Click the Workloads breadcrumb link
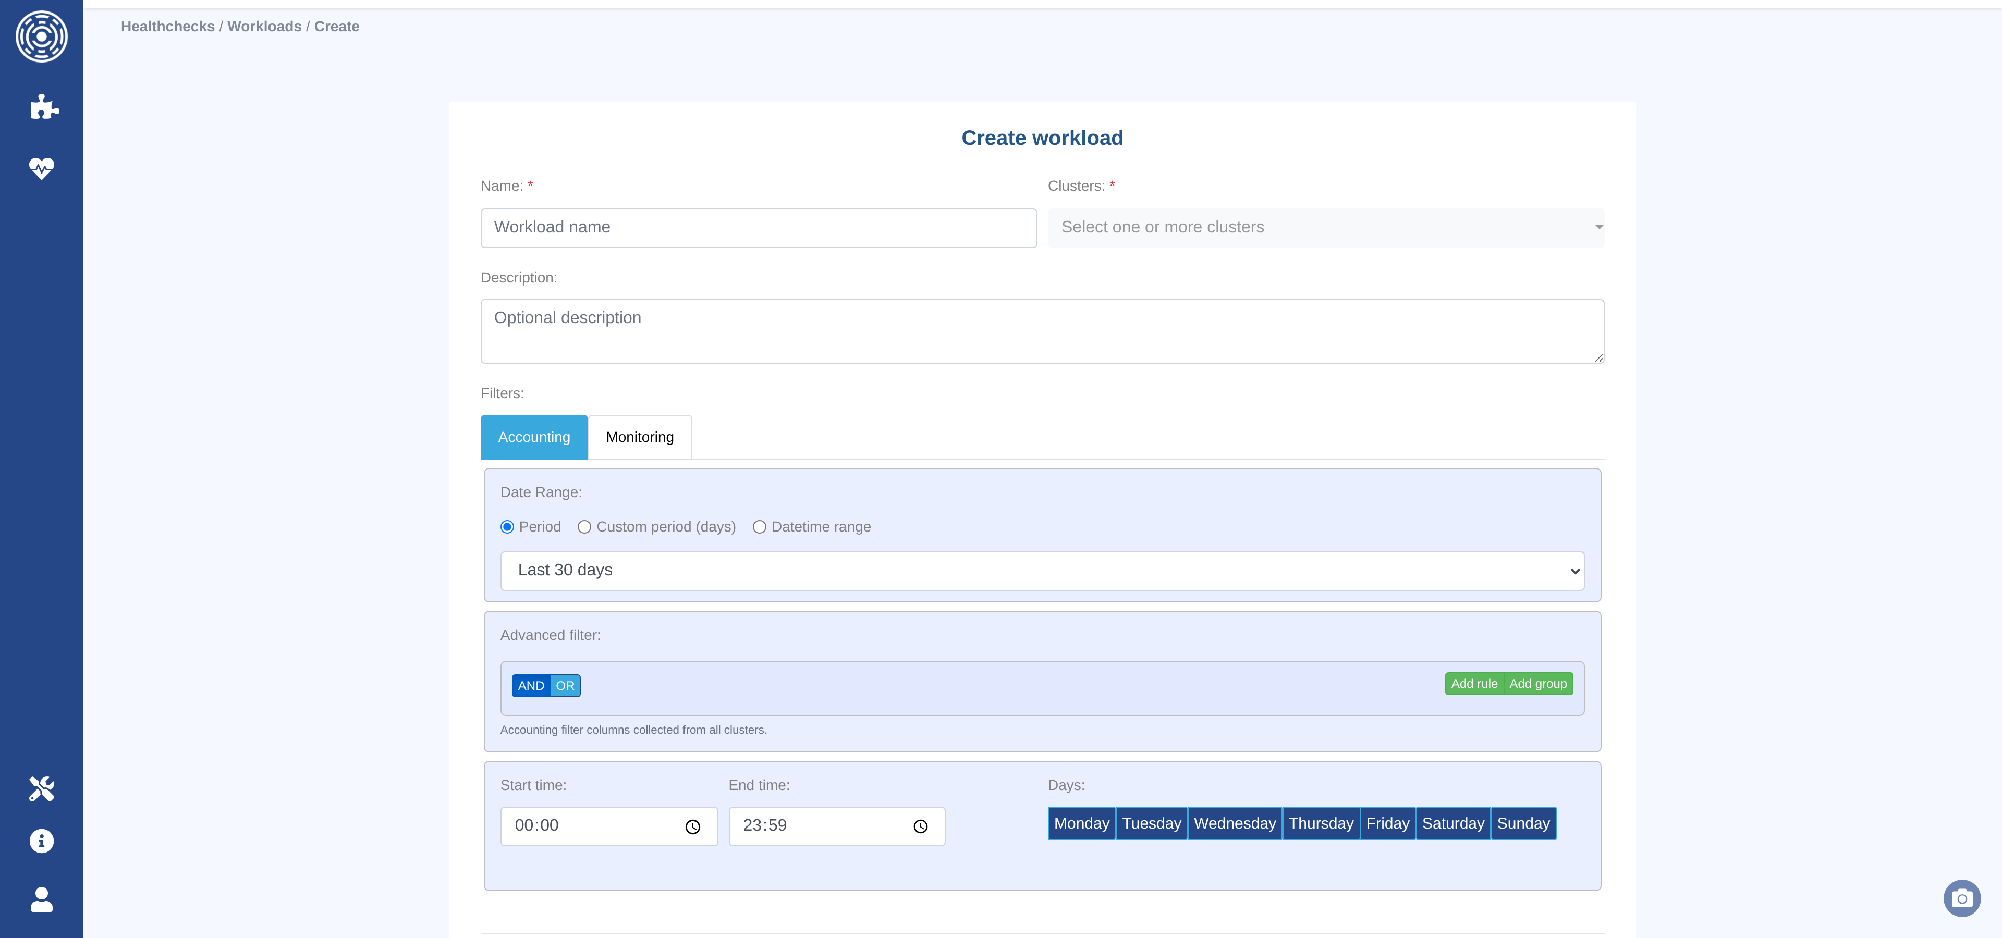Viewport: 2002px width, 938px height. pyautogui.click(x=264, y=27)
